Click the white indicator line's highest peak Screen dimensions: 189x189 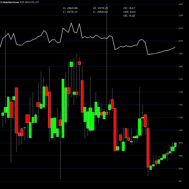(x=71, y=23)
